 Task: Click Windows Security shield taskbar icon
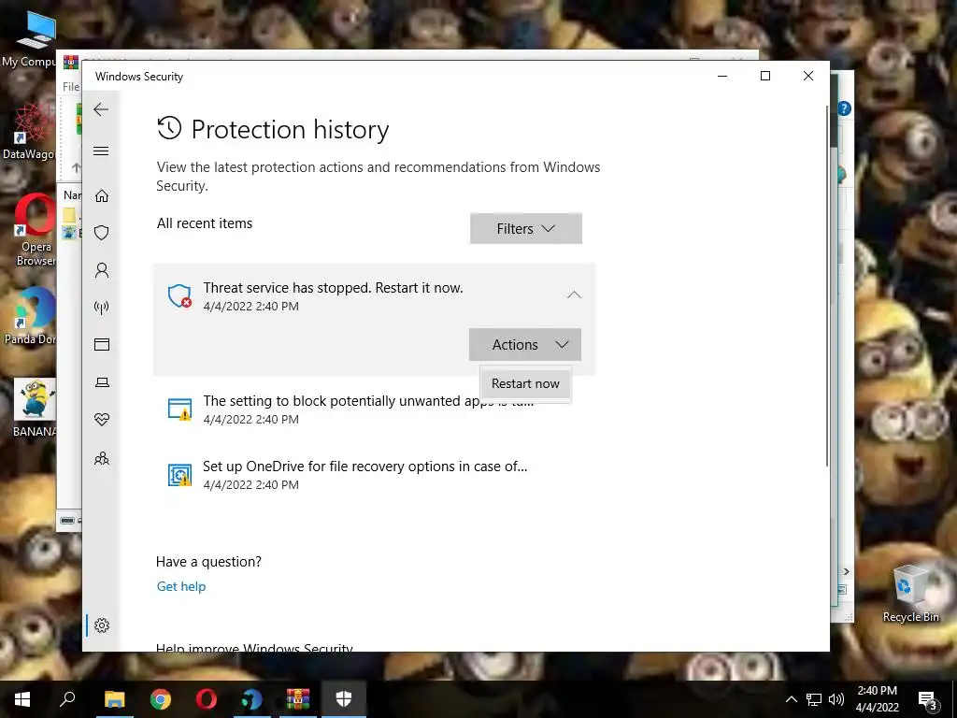[344, 699]
